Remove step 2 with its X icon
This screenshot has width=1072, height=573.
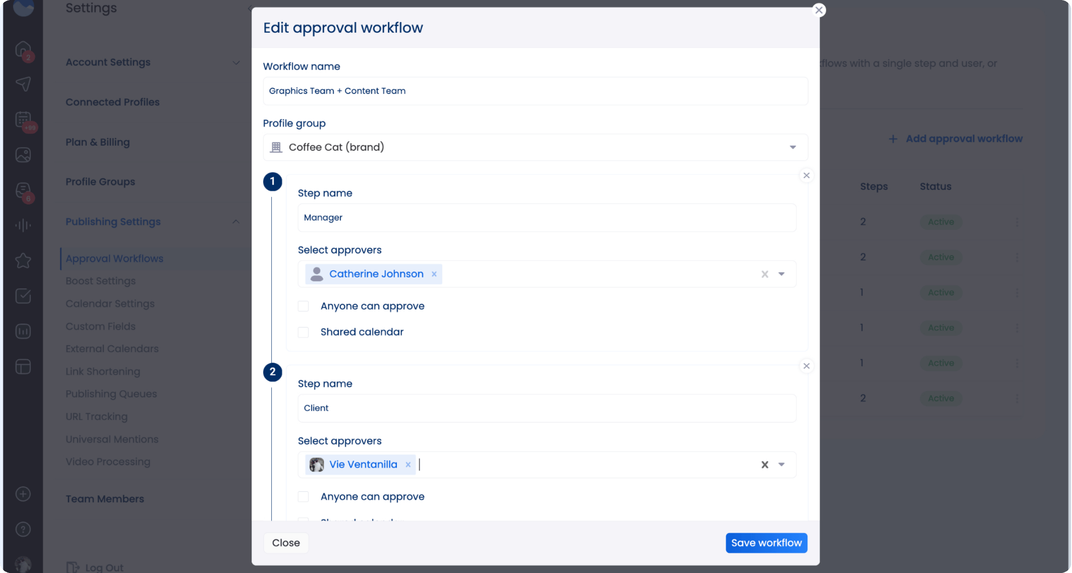point(806,366)
